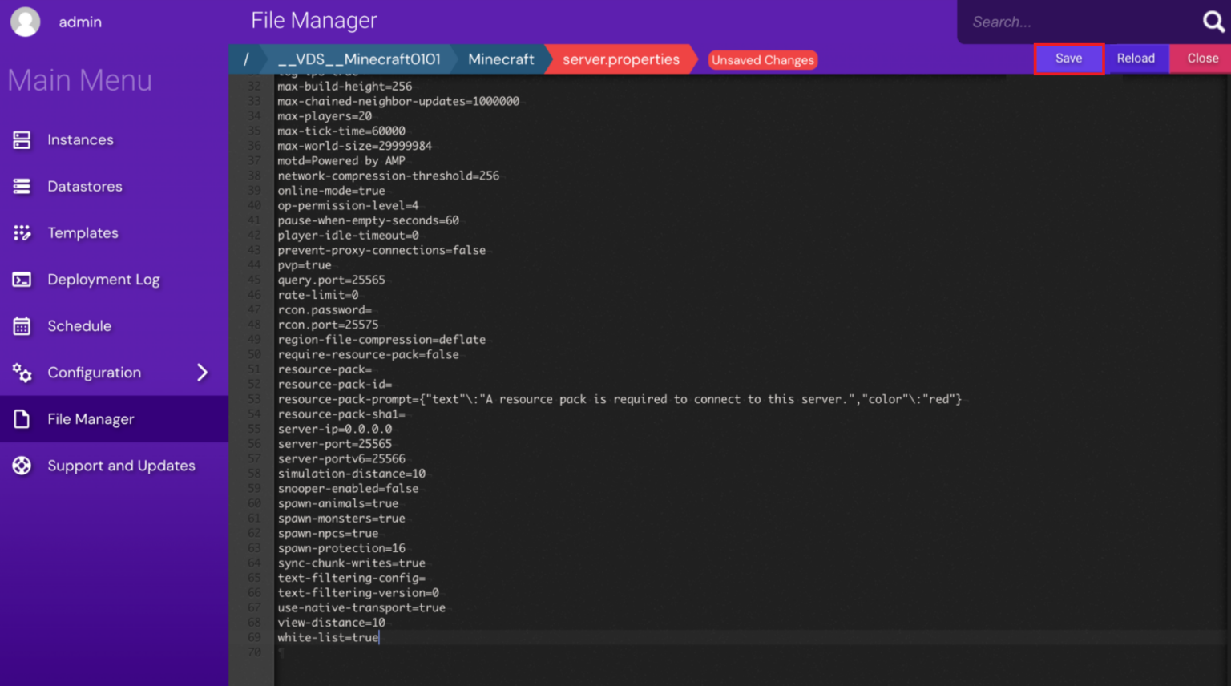1231x686 pixels.
Task: Close the file editor
Action: point(1201,58)
